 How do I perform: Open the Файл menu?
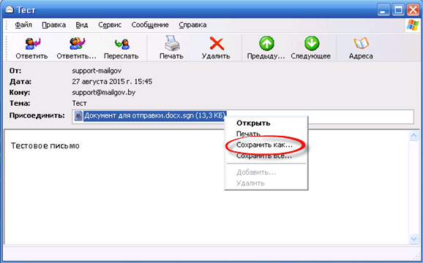[x=23, y=25]
